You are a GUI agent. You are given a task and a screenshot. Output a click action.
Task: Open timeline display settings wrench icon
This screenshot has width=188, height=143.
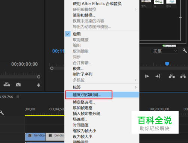click(x=2, y=113)
